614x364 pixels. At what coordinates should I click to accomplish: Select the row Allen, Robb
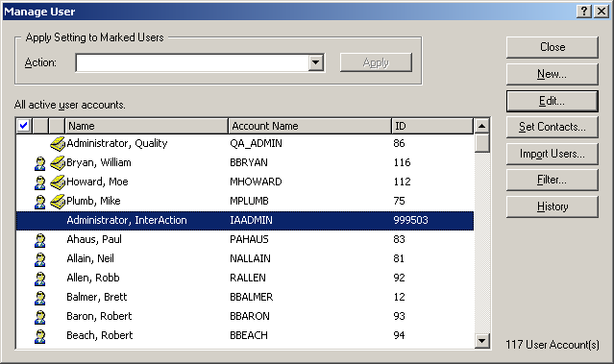pos(245,278)
